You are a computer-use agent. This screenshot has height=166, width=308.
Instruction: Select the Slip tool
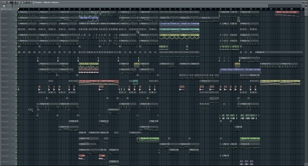coord(19,2)
